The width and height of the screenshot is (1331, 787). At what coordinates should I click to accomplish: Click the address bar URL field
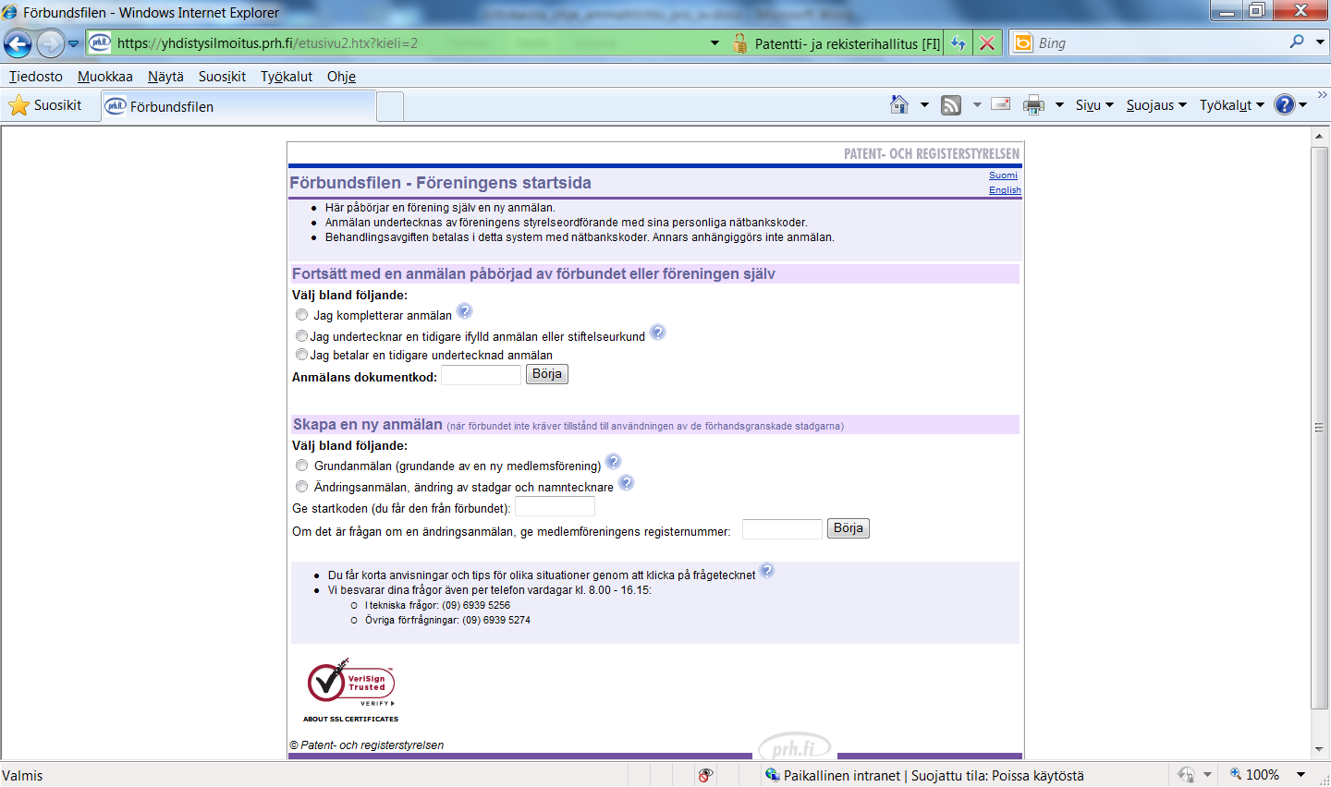tap(397, 43)
